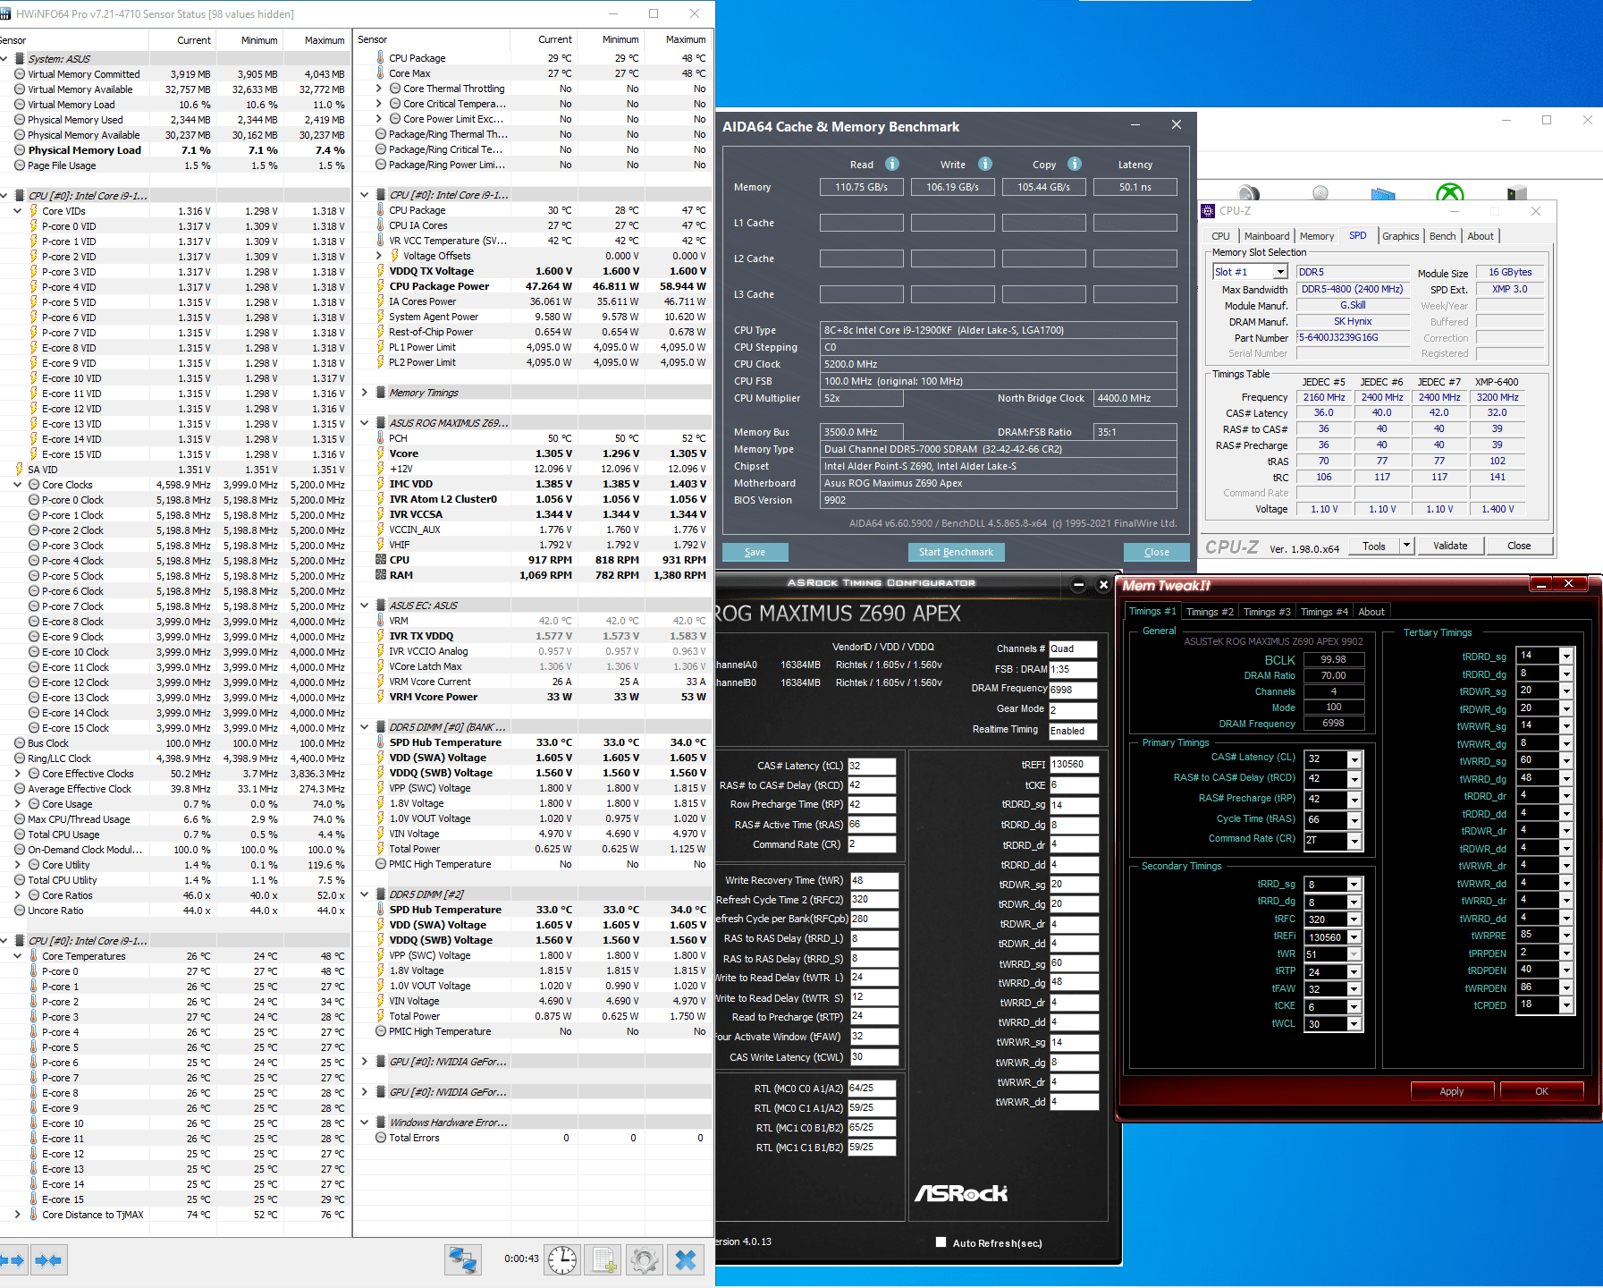Switch to the CPU tab in CPU-Z
This screenshot has height=1288, width=1603.
pyautogui.click(x=1220, y=236)
